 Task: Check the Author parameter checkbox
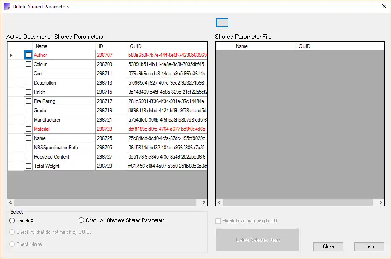pyautogui.click(x=28, y=55)
